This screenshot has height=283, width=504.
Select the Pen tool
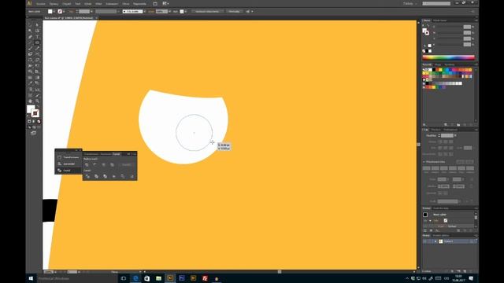(x=30, y=37)
